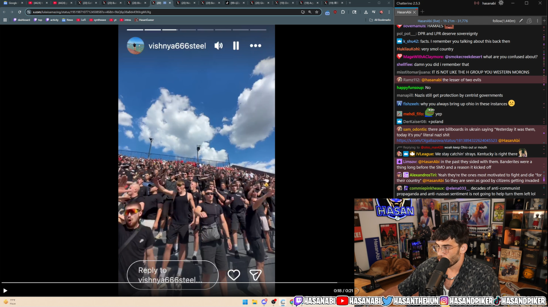Open the Windows Start menu
Image resolution: width=548 pixels, height=307 pixels.
(245, 302)
